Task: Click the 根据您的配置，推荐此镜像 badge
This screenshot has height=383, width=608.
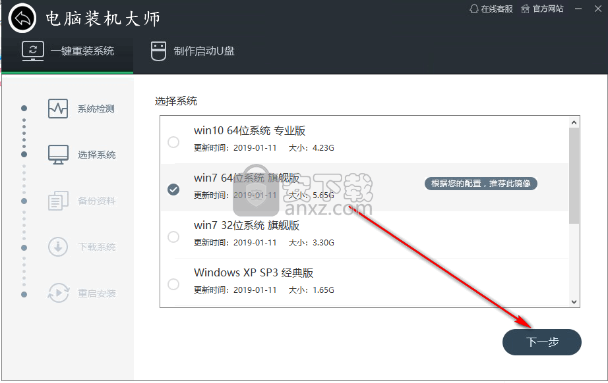Action: [481, 184]
